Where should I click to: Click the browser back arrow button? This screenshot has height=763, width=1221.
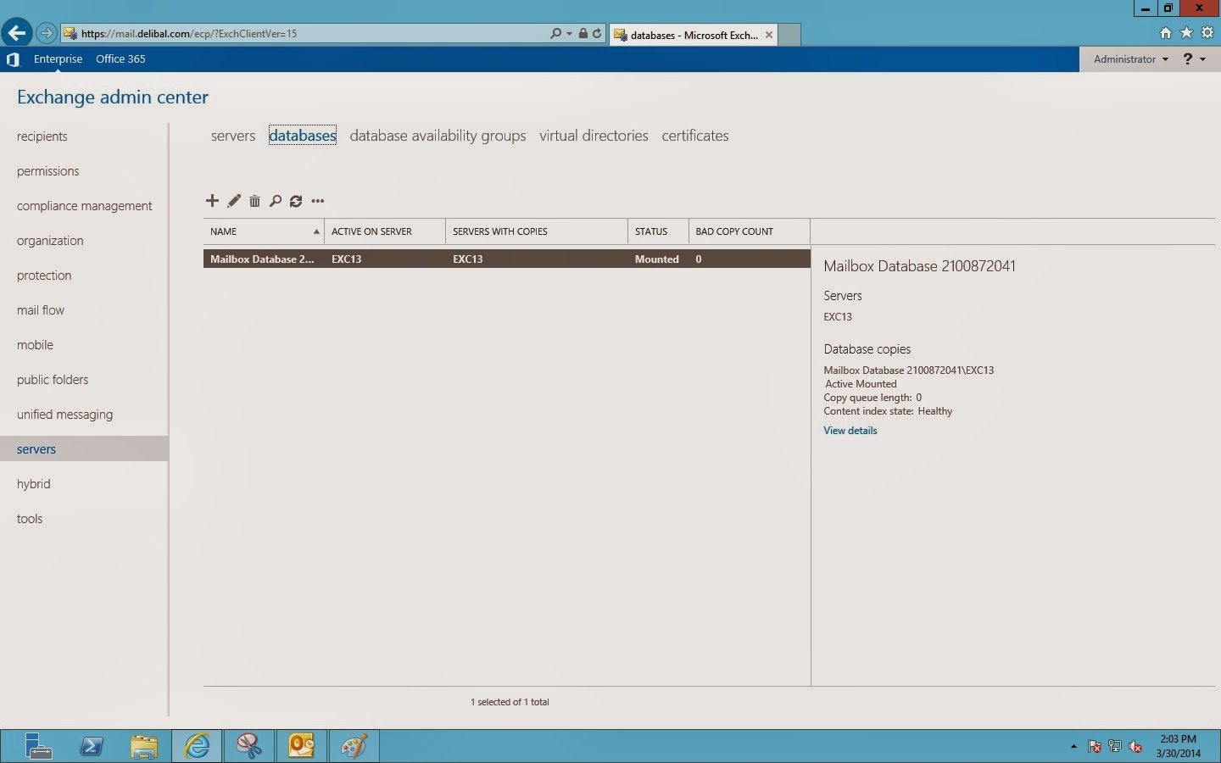[x=16, y=33]
